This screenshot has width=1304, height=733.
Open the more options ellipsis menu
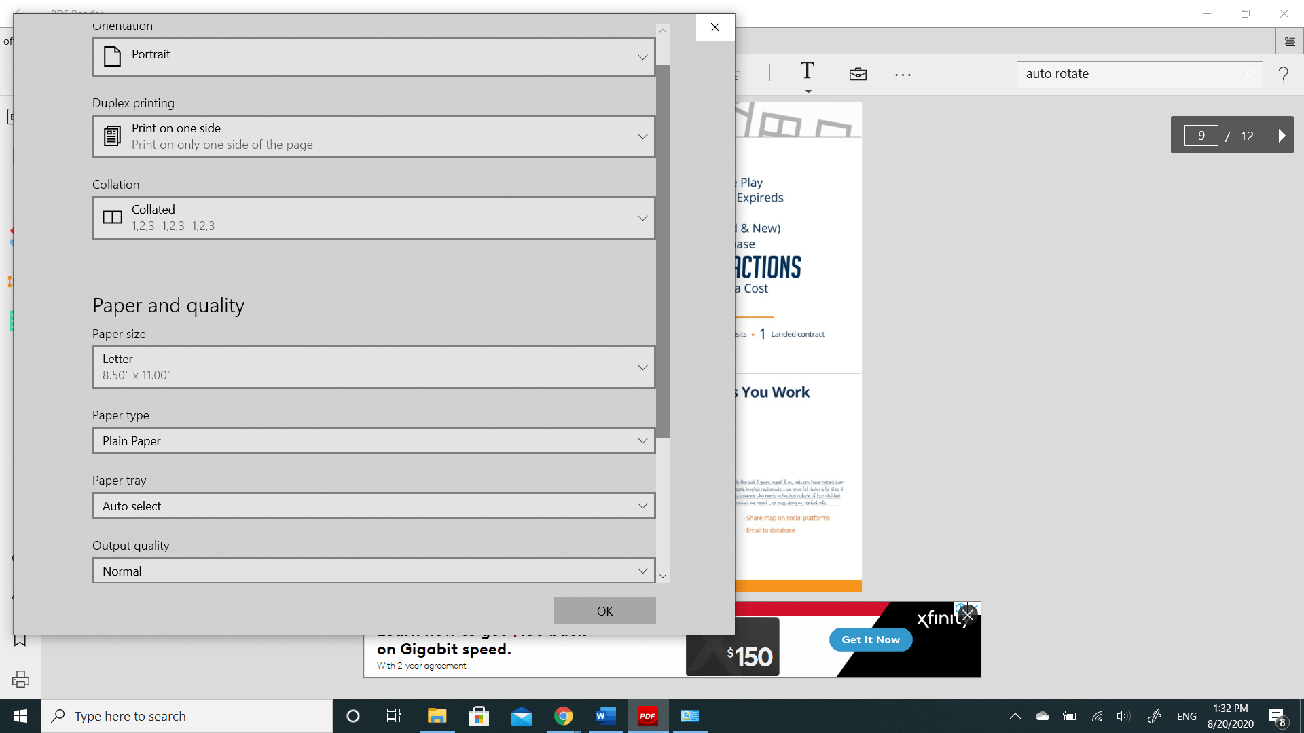point(902,74)
